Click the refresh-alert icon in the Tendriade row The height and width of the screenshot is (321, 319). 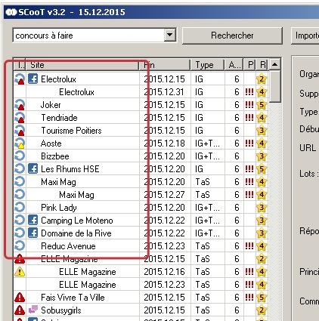20,118
